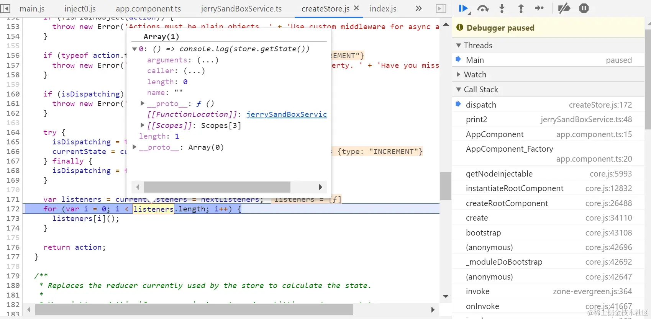The width and height of the screenshot is (651, 319).
Task: Click line number 176 in gutter
Action: click(x=13, y=247)
